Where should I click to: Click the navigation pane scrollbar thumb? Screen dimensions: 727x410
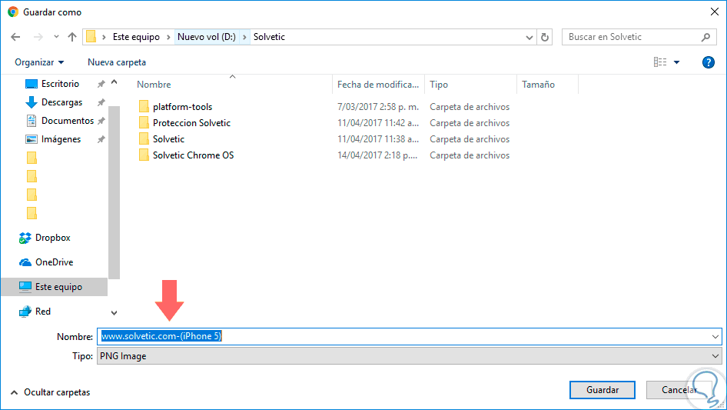114,192
